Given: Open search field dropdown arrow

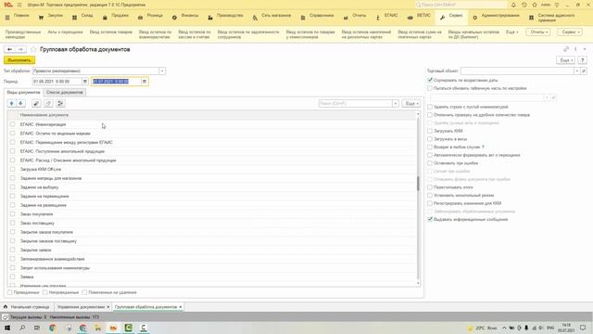Looking at the screenshot, I should [396, 103].
